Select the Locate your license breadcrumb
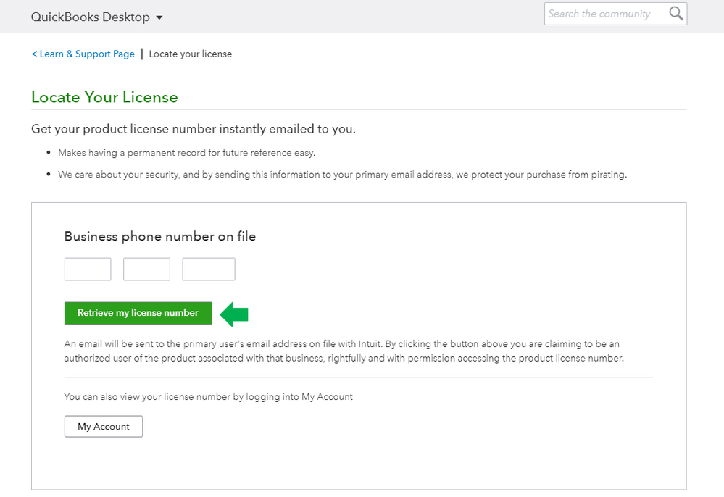The image size is (724, 497). click(190, 54)
